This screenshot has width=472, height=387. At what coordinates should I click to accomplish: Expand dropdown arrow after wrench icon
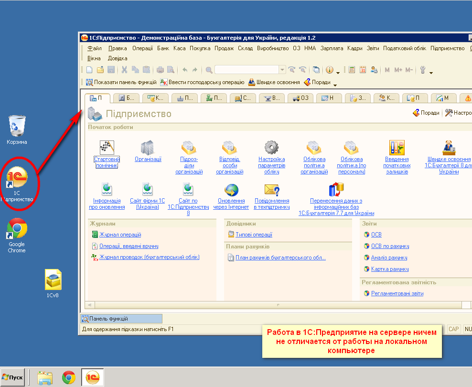(x=431, y=73)
